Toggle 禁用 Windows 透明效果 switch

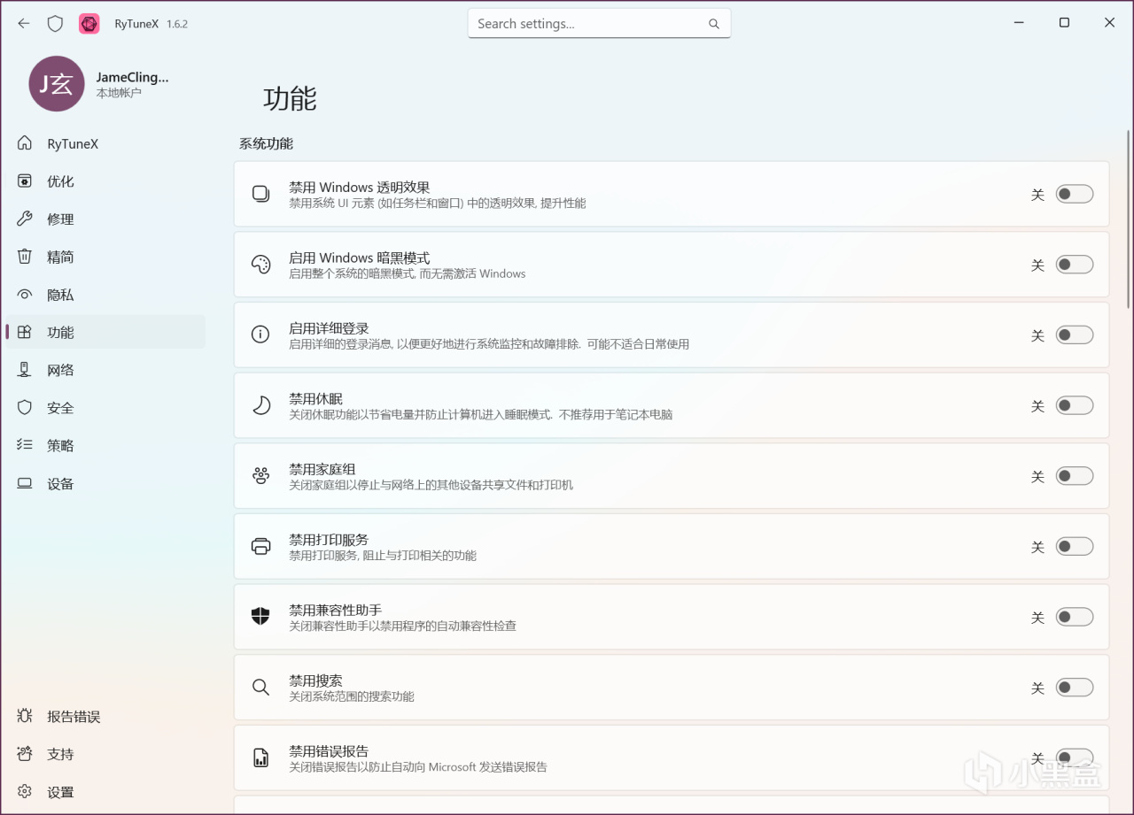coord(1074,194)
